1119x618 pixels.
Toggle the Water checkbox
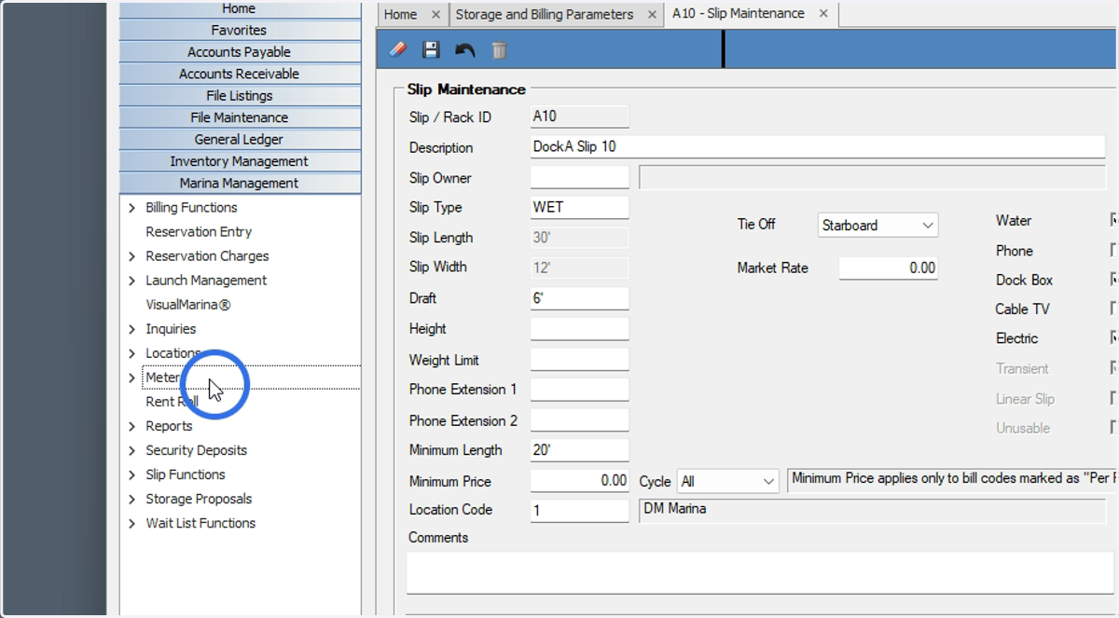tap(1114, 221)
